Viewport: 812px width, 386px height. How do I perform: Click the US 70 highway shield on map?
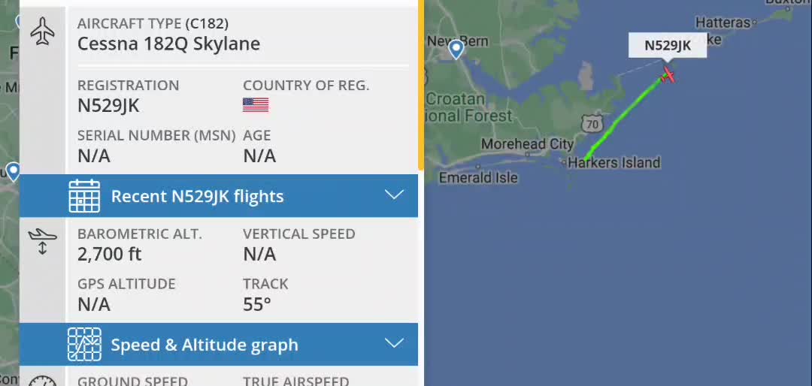(x=593, y=122)
